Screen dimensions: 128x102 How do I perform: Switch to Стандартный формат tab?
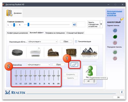pos(75,33)
